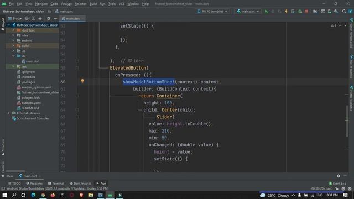Open the Terminal tool tab

56,184
